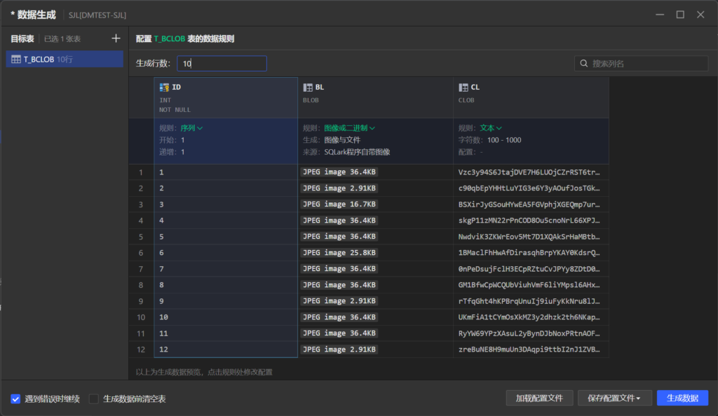This screenshot has width=718, height=416.
Task: Maximize the data generation window
Action: 680,14
